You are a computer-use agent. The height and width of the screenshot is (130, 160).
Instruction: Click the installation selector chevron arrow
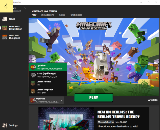point(62,100)
